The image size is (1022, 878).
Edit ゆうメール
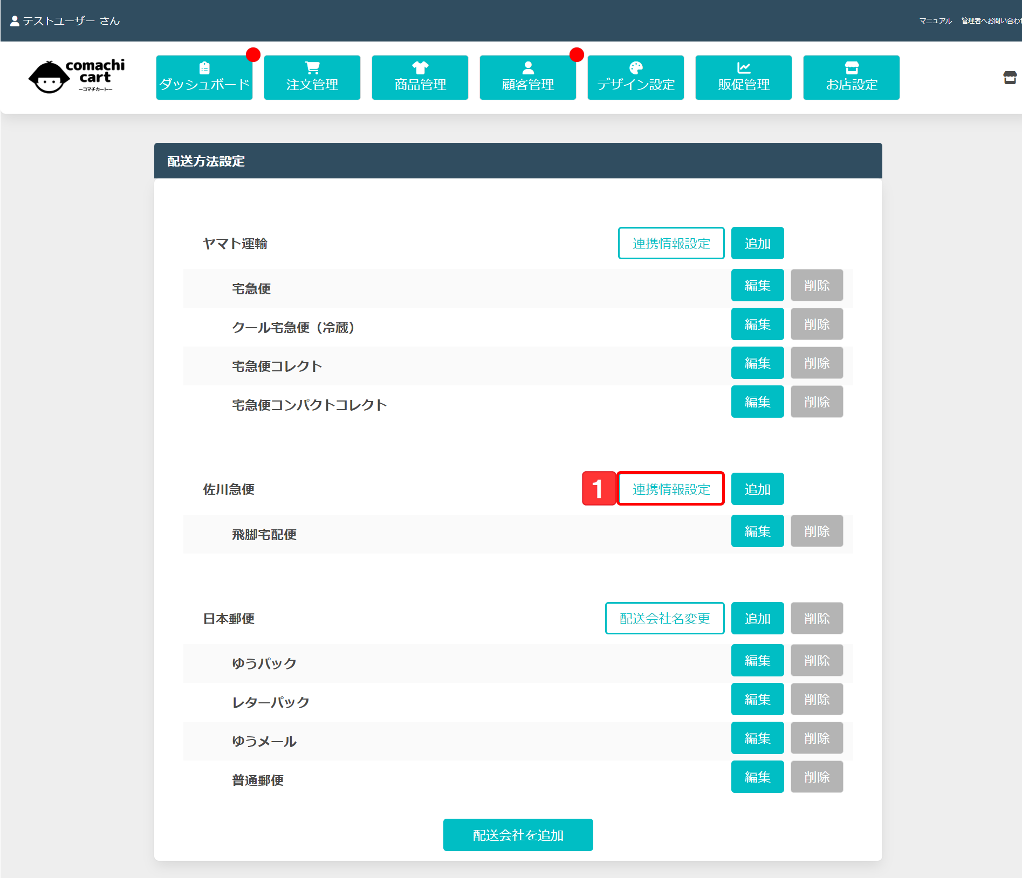[757, 738]
